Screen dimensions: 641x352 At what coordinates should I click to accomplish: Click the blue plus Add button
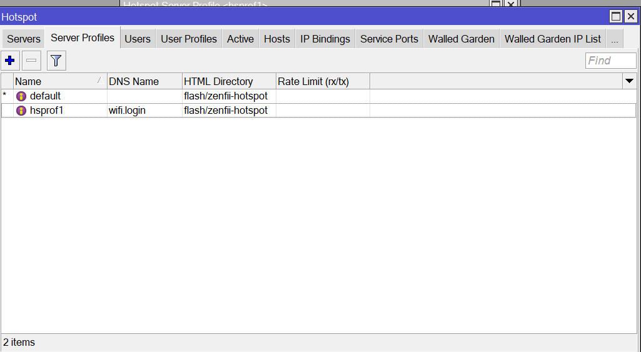(10, 61)
